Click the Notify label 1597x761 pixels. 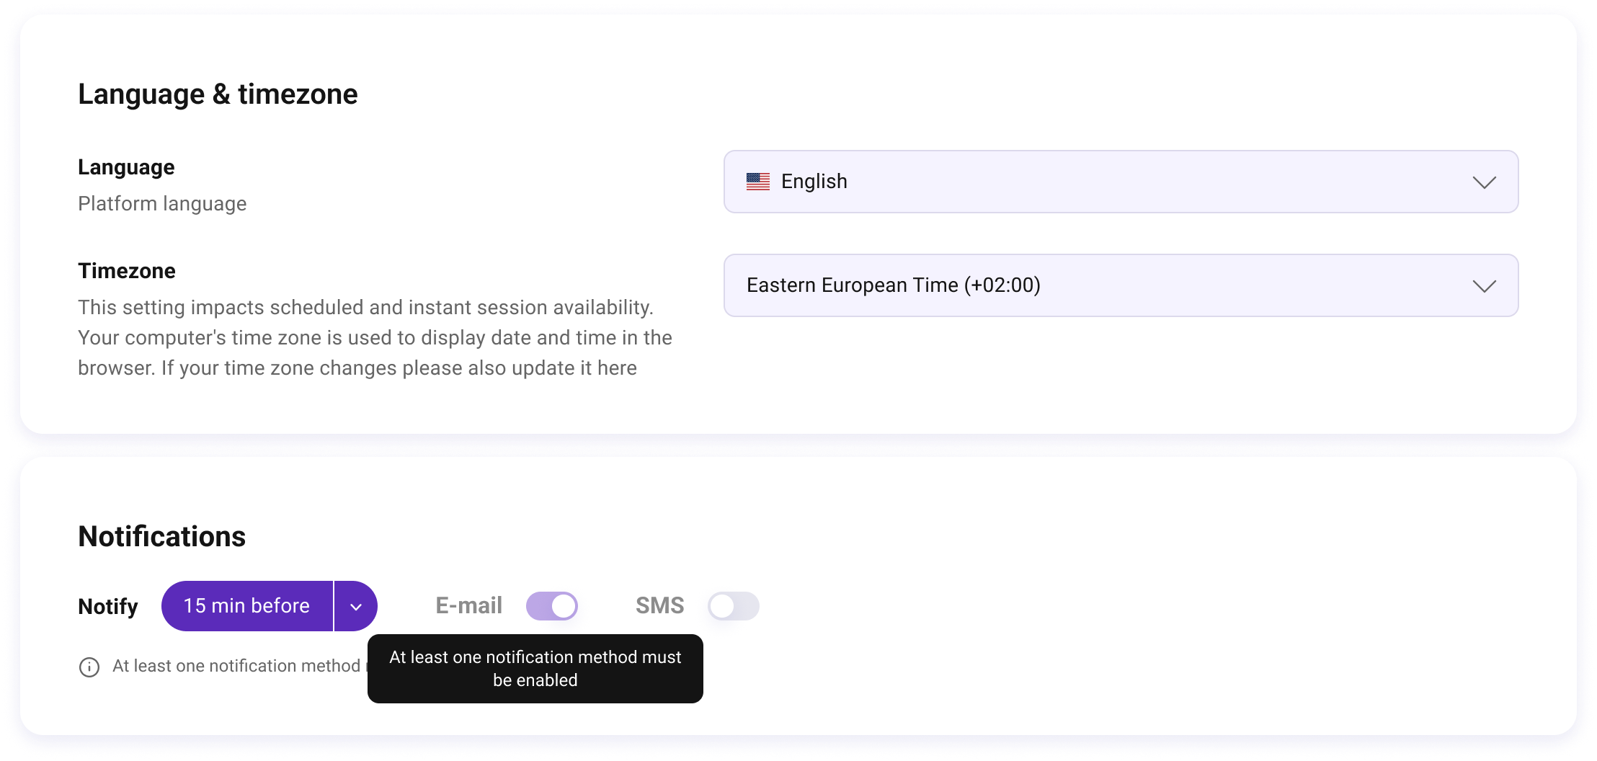click(107, 606)
